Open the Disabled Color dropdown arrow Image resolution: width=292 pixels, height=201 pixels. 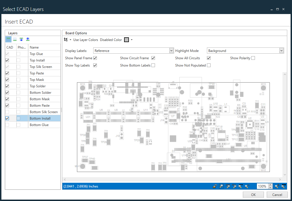[x=131, y=40]
